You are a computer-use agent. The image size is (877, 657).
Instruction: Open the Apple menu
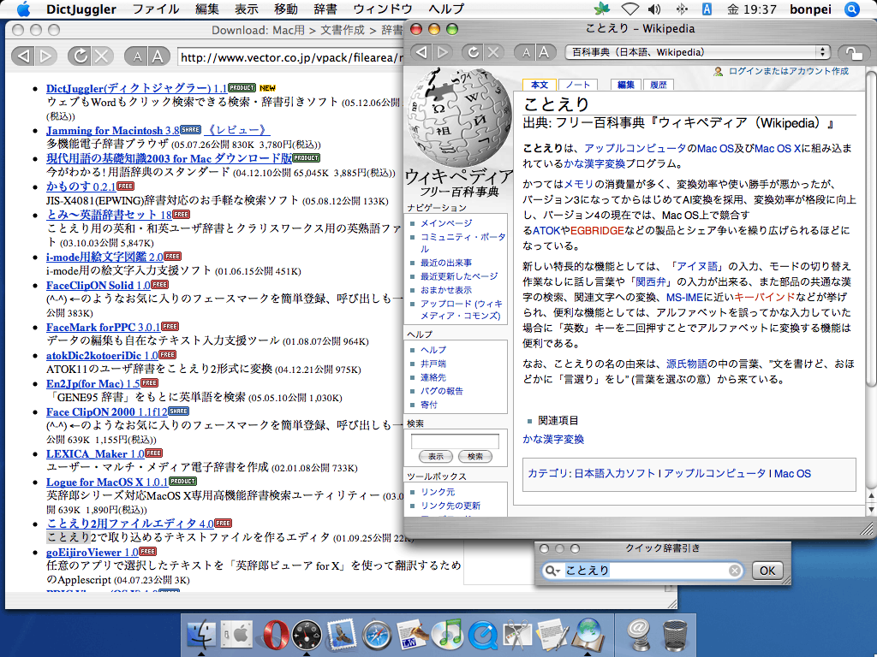(x=23, y=9)
